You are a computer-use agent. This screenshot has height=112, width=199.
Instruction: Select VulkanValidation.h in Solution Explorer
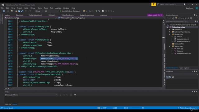(x=183, y=41)
